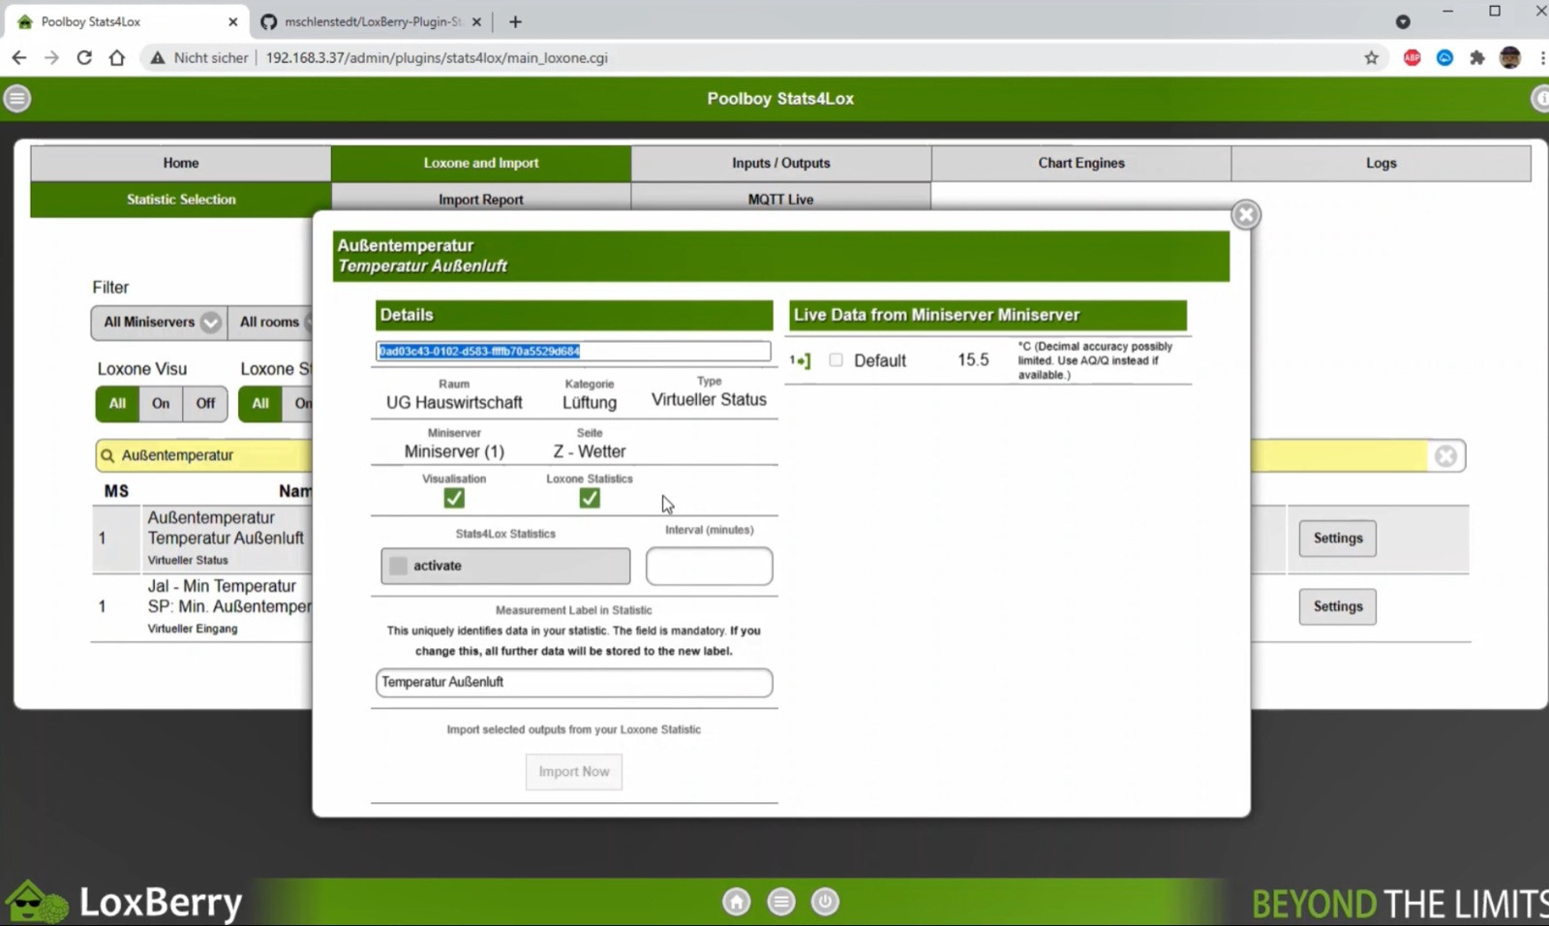Viewport: 1549px width, 926px height.
Task: Clear the Außentemperatur search field
Action: click(1445, 456)
